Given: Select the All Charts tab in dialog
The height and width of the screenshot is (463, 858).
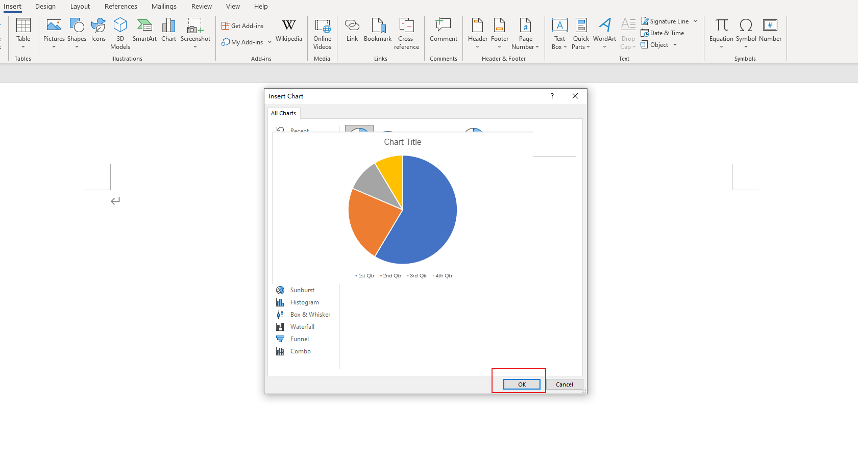Looking at the screenshot, I should tap(283, 113).
